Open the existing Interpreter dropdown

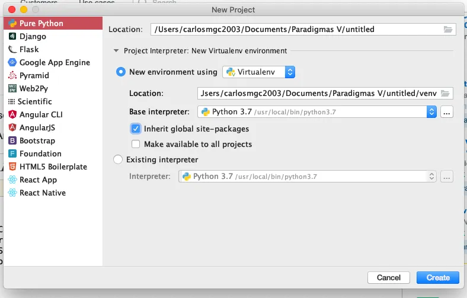[308, 177]
